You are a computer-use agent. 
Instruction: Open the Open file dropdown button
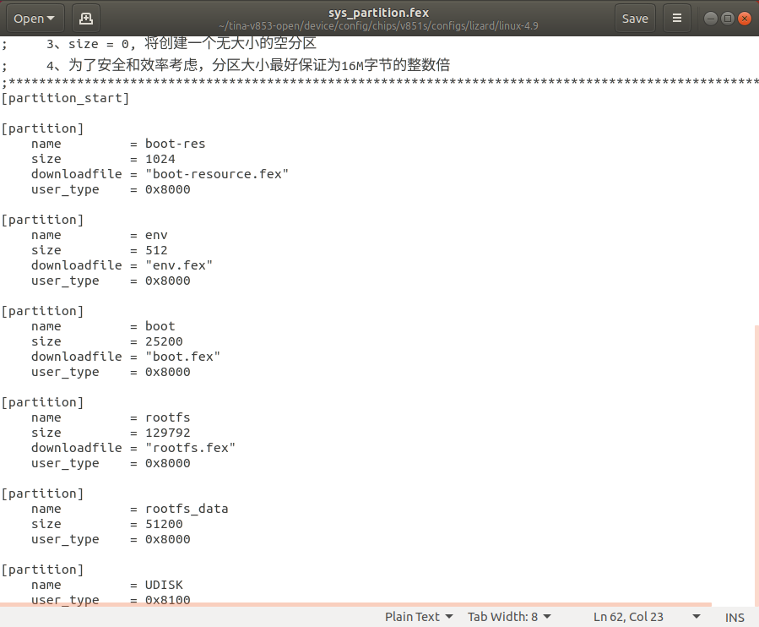click(x=35, y=19)
